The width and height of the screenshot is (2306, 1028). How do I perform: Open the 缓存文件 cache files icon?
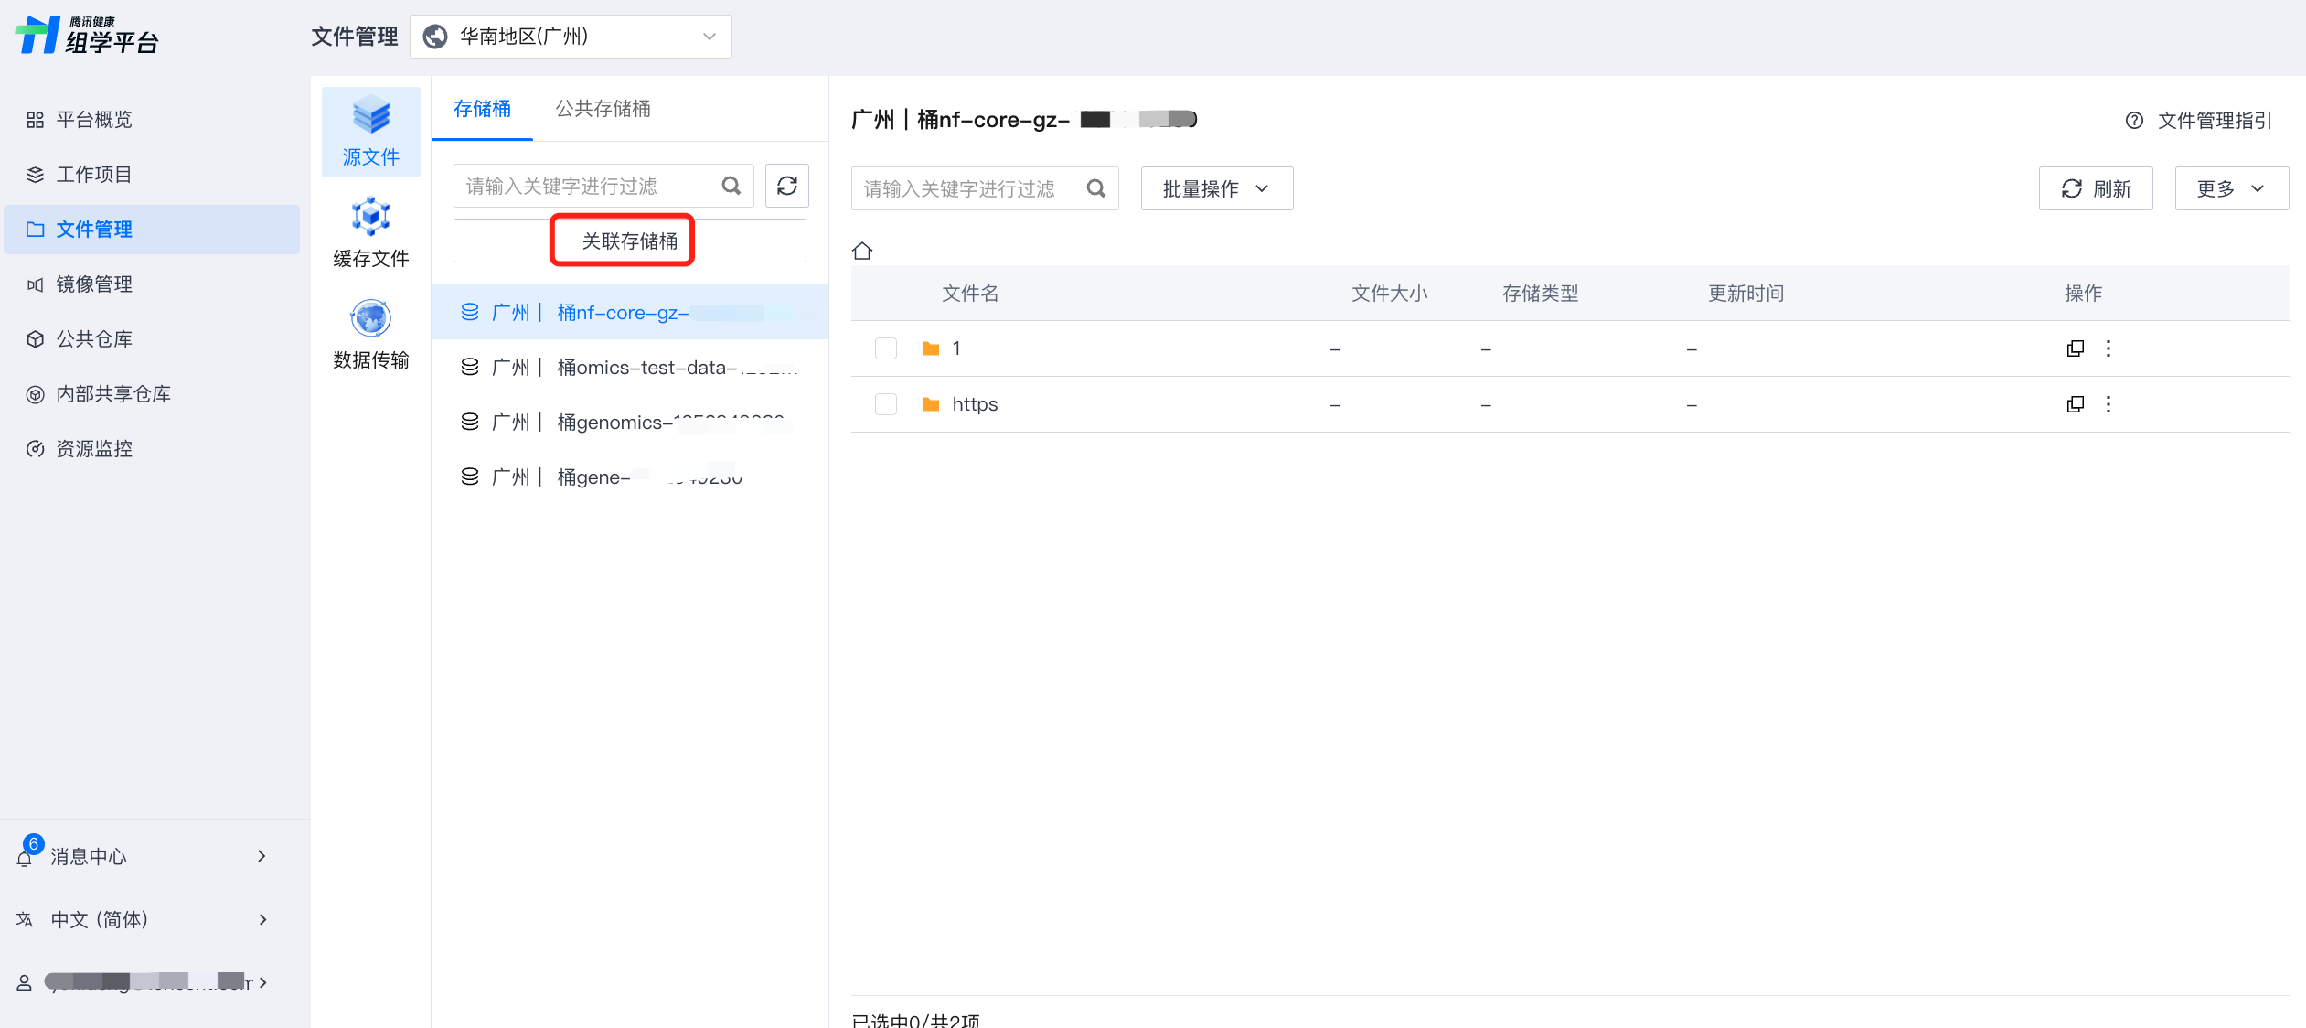coord(370,232)
